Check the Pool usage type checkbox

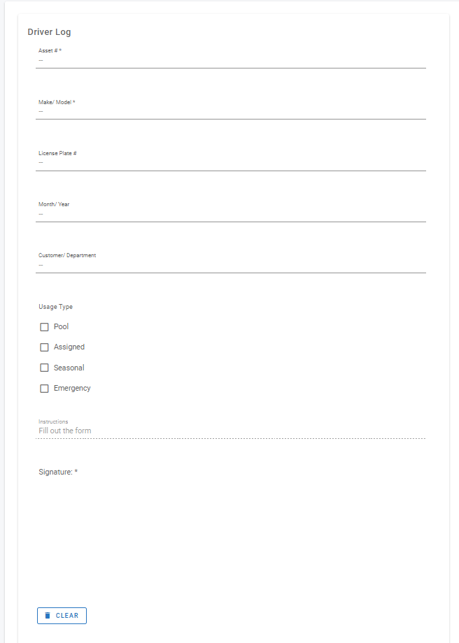click(x=44, y=327)
